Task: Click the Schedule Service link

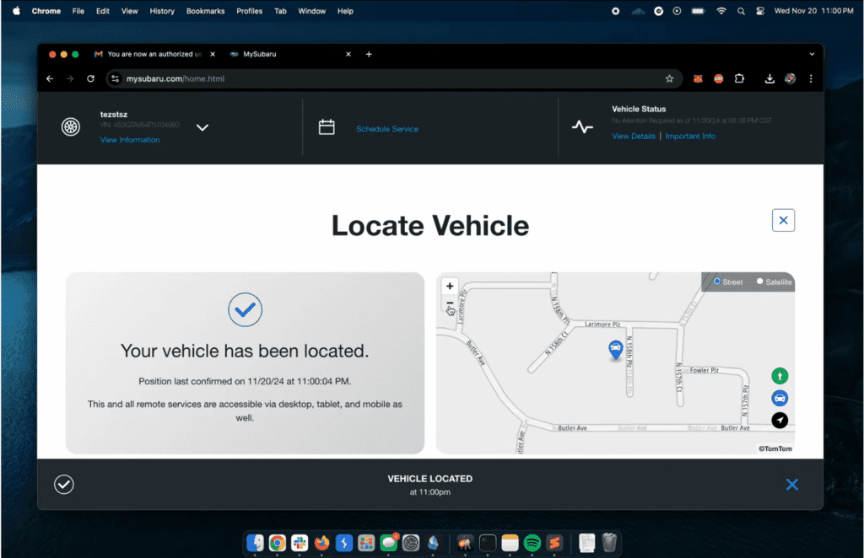Action: click(387, 129)
